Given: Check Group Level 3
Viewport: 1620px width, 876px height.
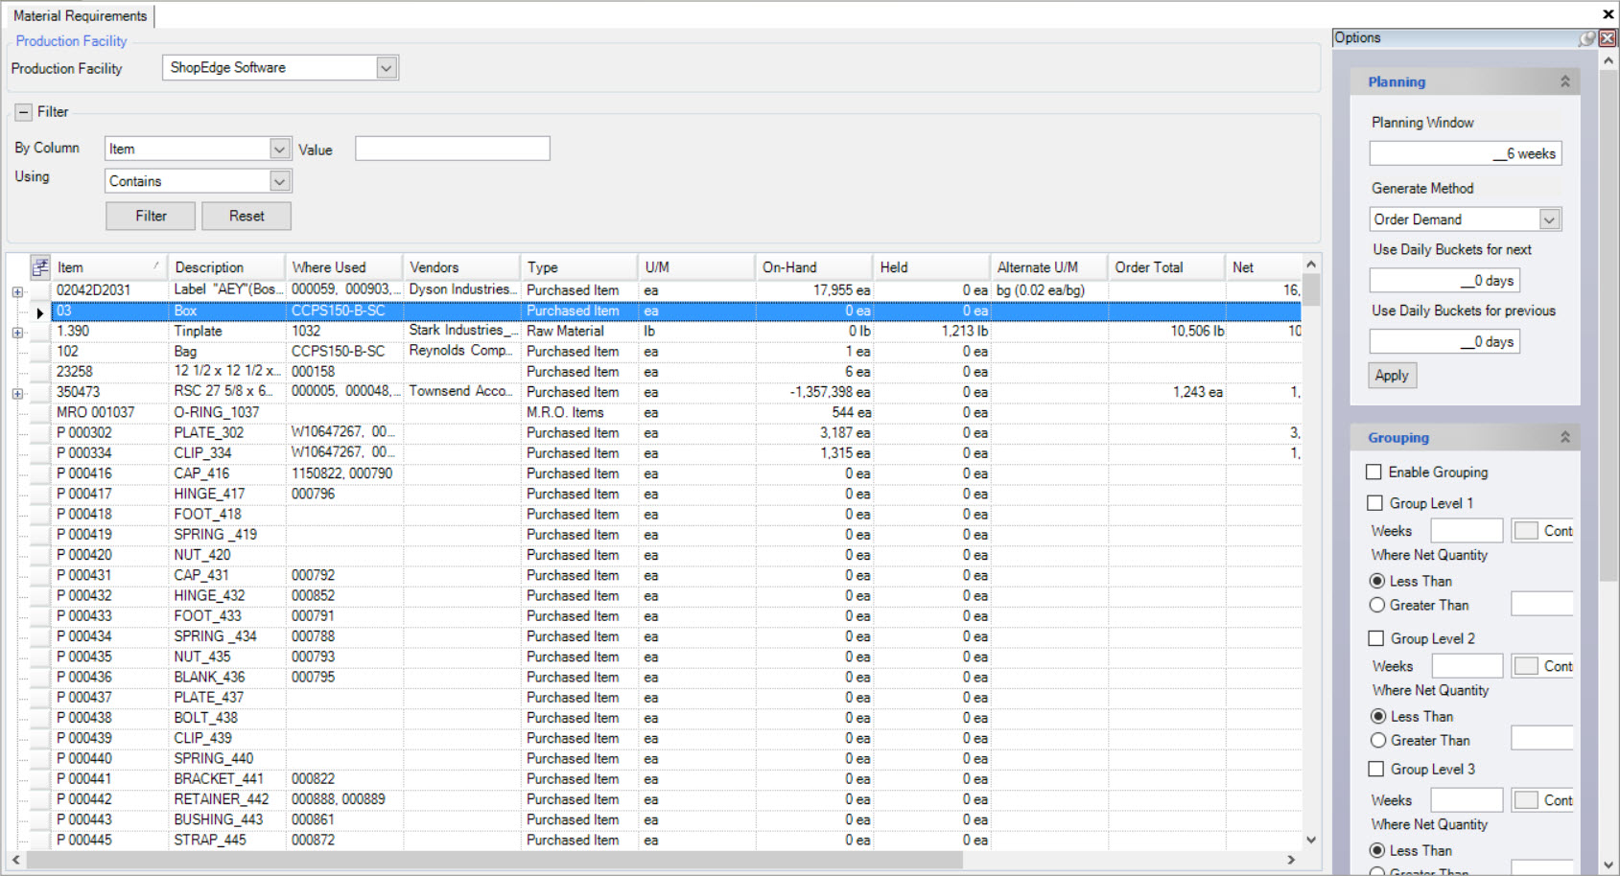Looking at the screenshot, I should (1375, 769).
